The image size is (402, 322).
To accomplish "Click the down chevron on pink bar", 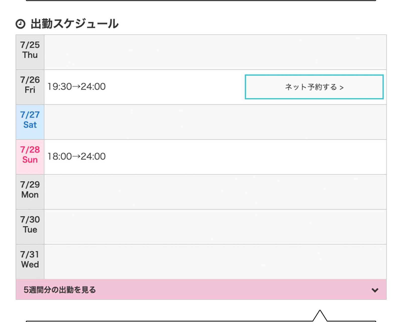I will pyautogui.click(x=375, y=290).
